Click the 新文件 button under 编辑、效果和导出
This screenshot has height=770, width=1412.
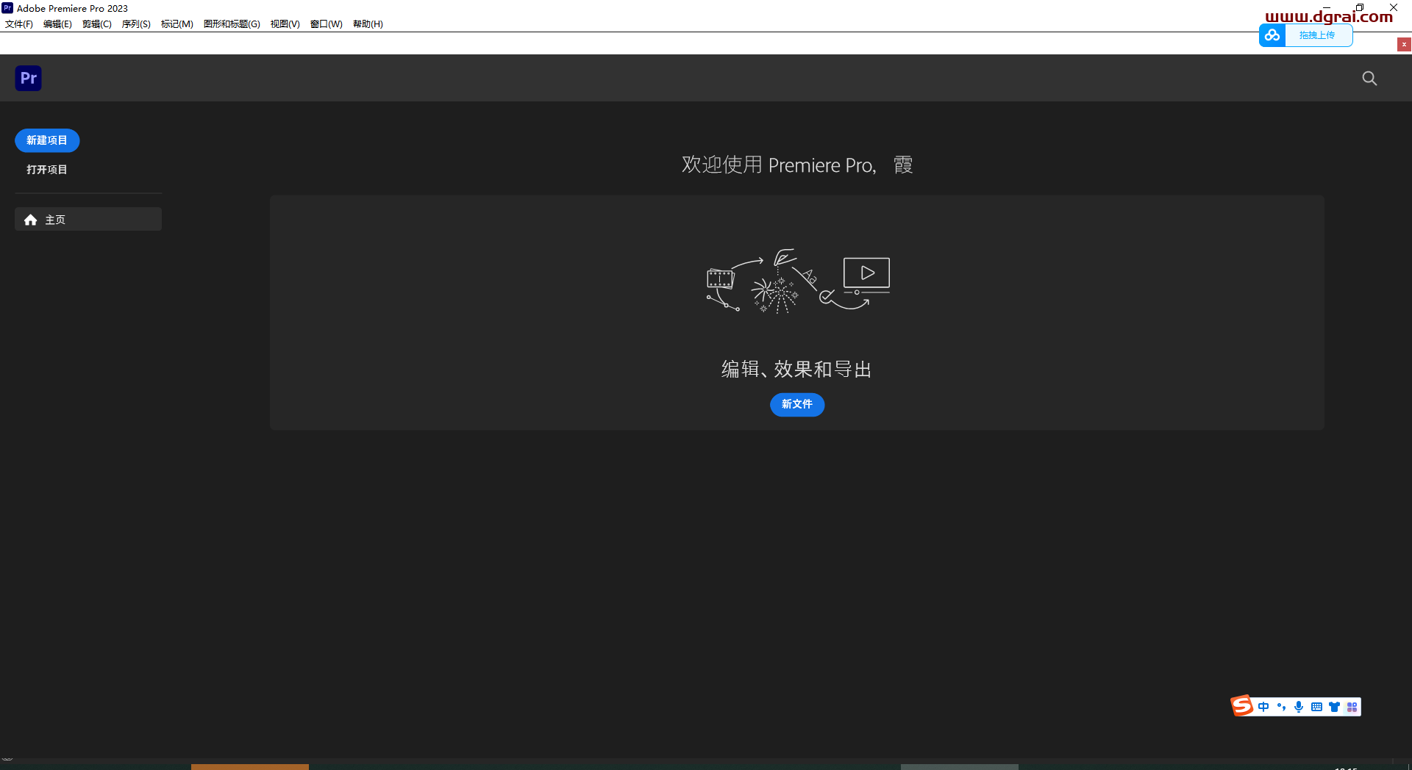[796, 405]
